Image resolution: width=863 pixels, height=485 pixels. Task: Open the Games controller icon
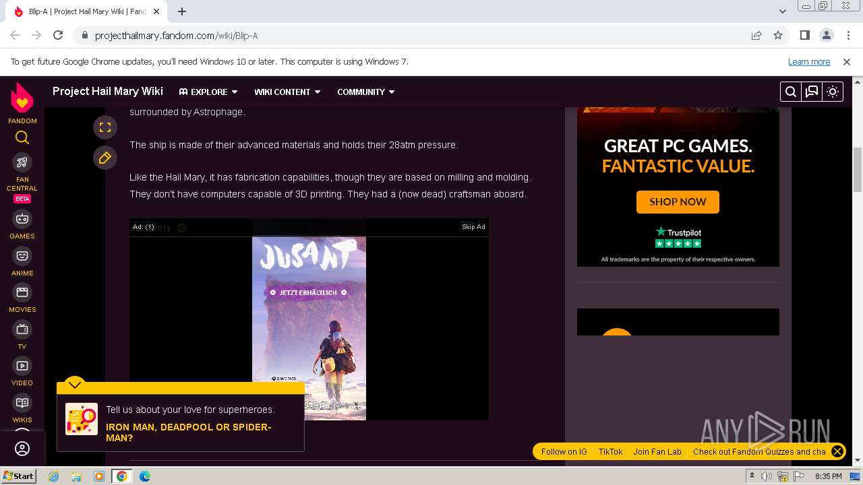(22, 219)
